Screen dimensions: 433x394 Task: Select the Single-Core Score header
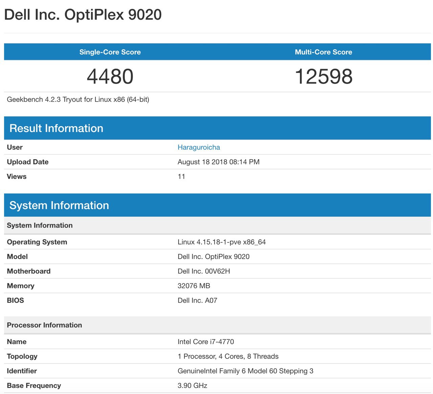110,52
